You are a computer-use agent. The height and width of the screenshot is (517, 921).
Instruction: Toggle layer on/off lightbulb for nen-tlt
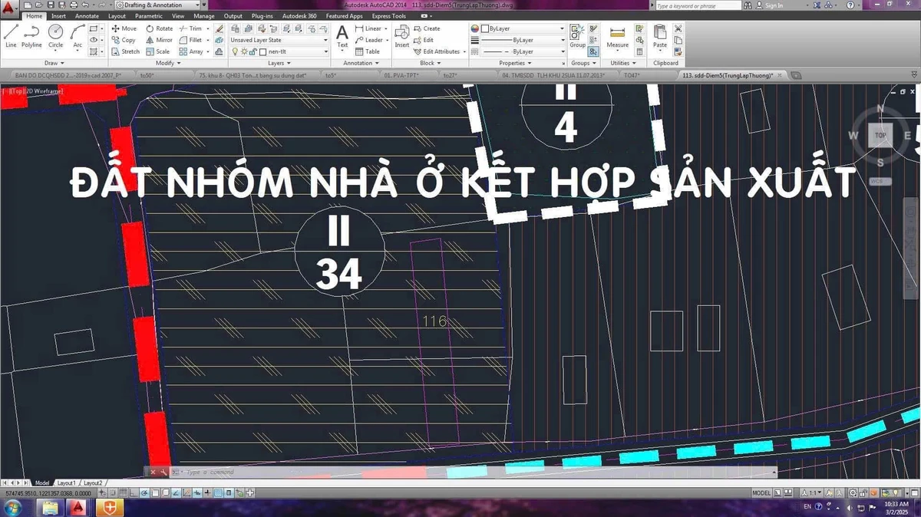tap(236, 51)
